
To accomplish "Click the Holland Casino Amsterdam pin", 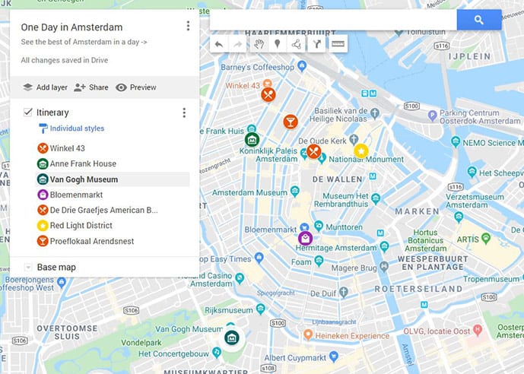I will [240, 277].
